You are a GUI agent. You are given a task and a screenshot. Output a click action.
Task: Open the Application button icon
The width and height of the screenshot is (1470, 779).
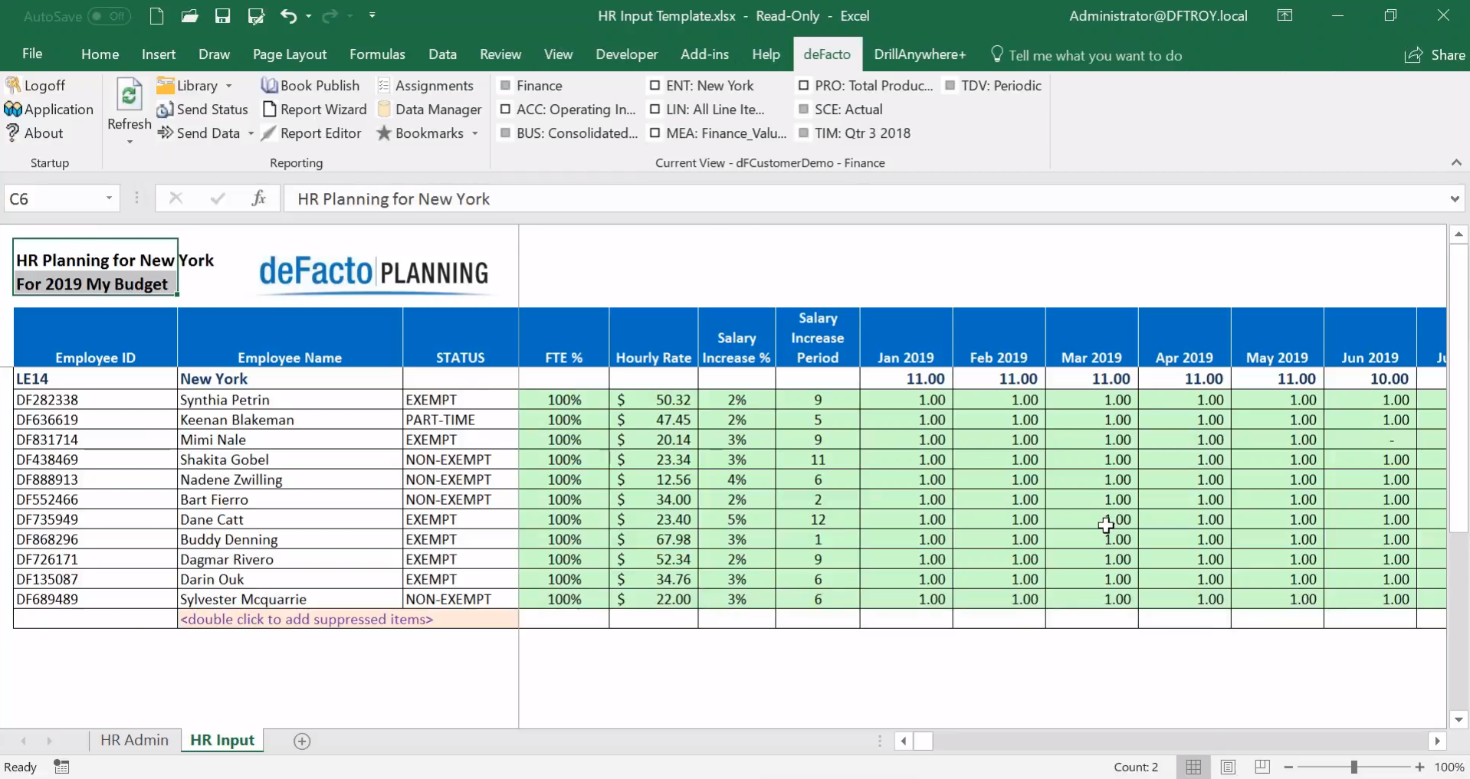(13, 110)
